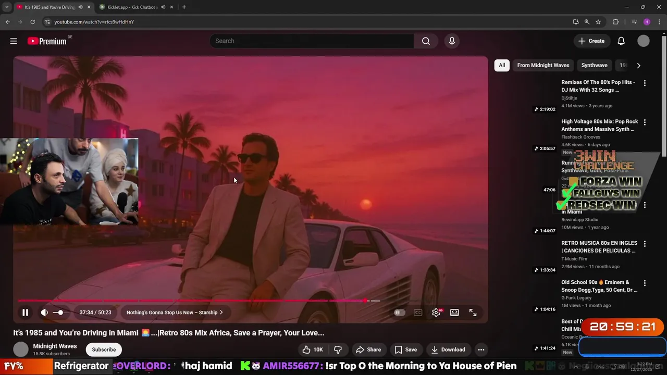This screenshot has width=667, height=375.
Task: Select the Synthwave filter chip
Action: (x=594, y=65)
